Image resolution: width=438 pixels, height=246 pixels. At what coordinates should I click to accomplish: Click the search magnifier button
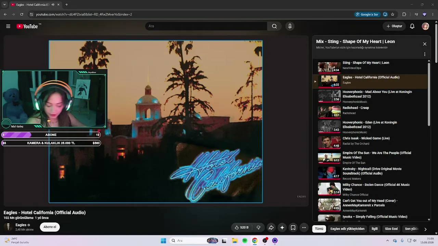(274, 26)
